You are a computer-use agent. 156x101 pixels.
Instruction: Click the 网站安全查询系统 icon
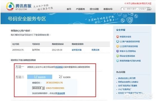[118, 56]
